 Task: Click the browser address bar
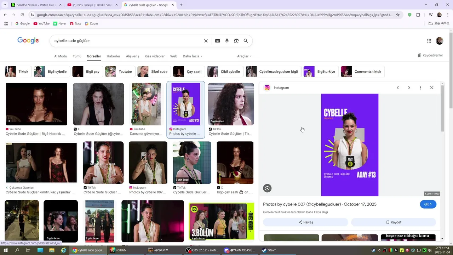coord(214,15)
